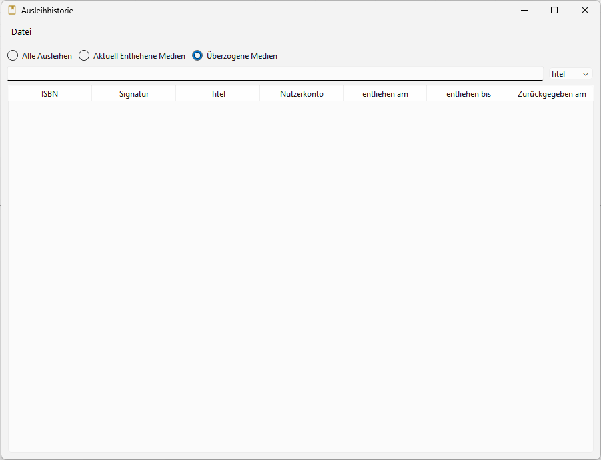Click the Ausleihhistorie window title text

coord(47,11)
